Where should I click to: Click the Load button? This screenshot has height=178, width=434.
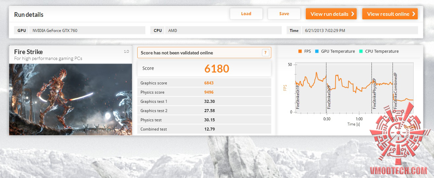246,14
